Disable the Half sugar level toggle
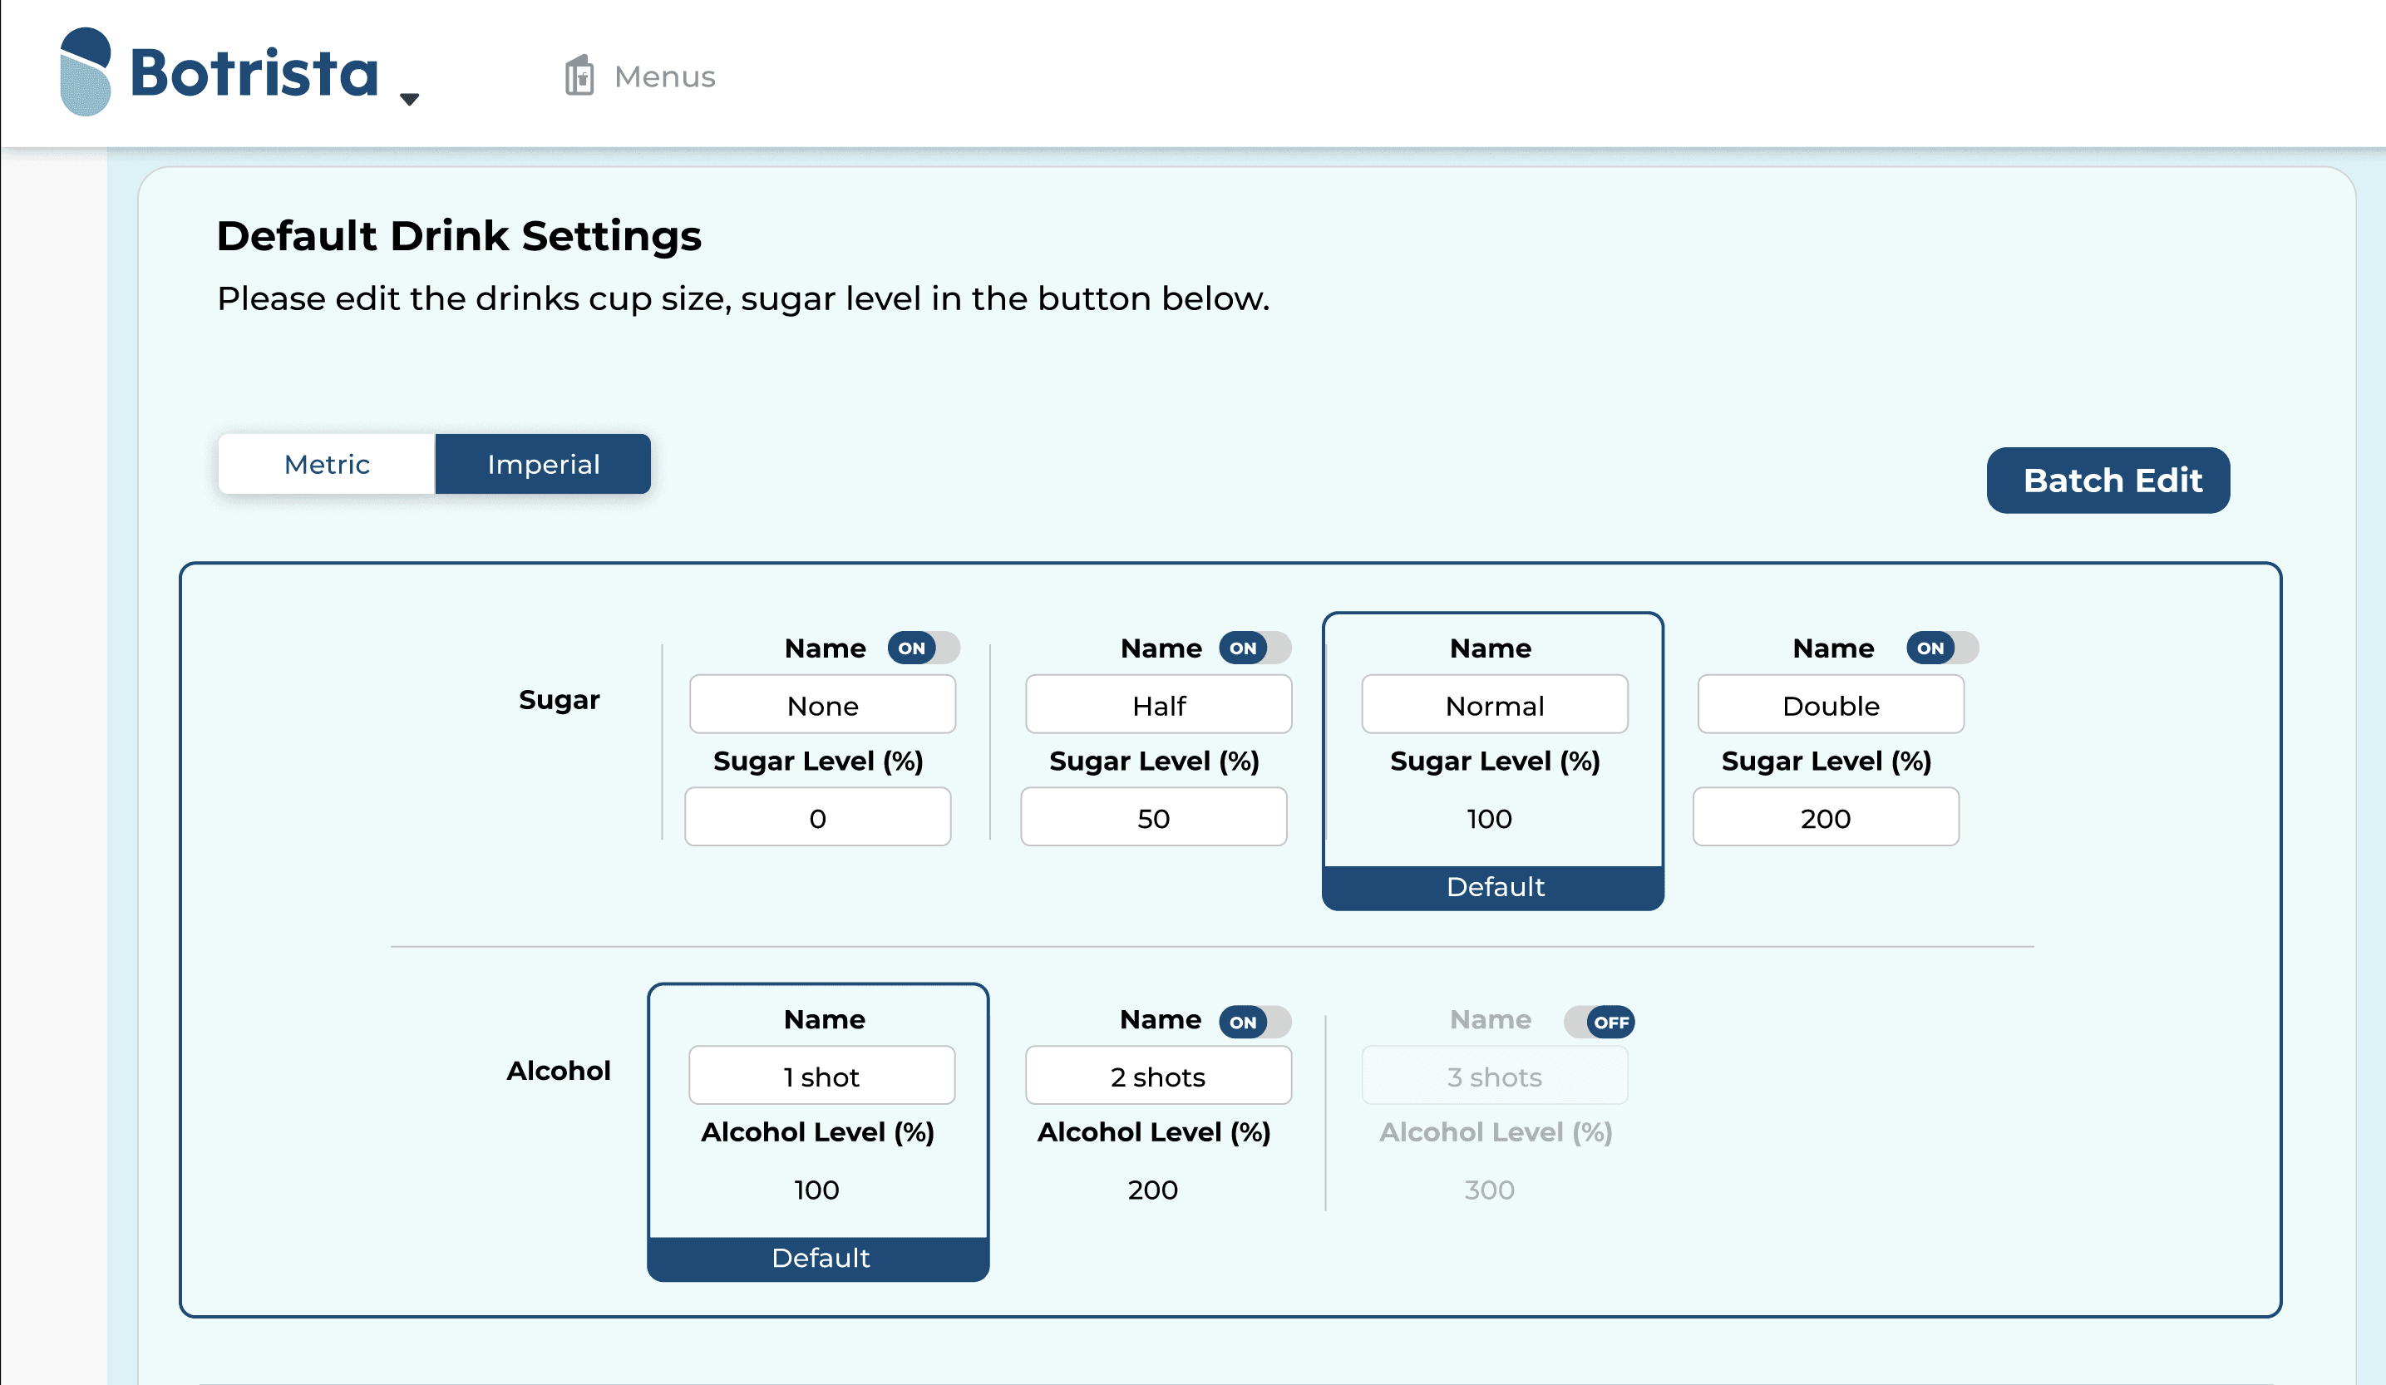The height and width of the screenshot is (1385, 2386). [x=1254, y=648]
